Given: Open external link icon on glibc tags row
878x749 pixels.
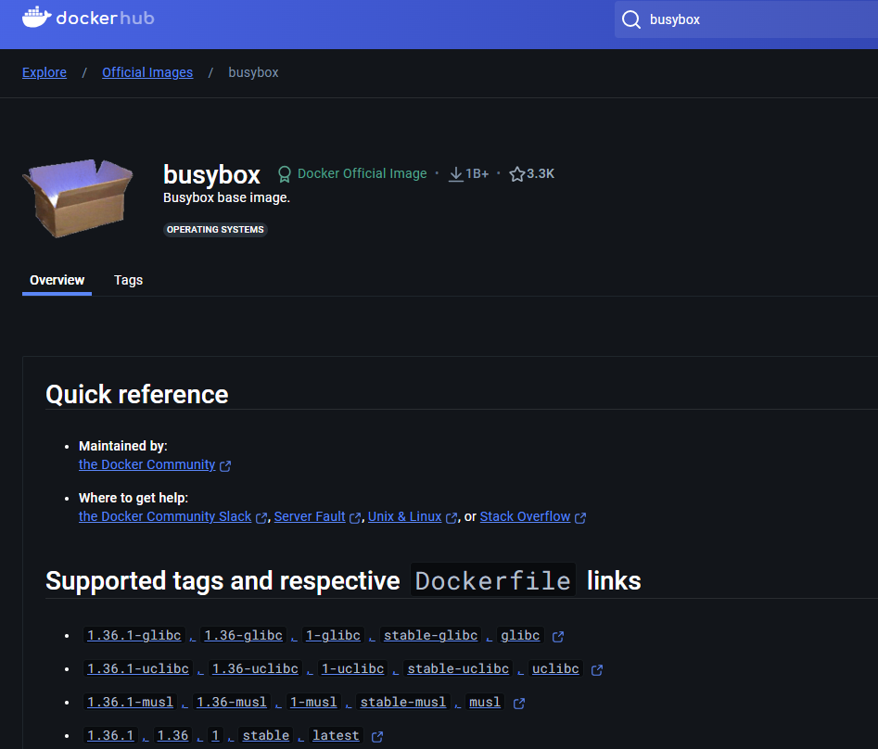Looking at the screenshot, I should coord(558,637).
